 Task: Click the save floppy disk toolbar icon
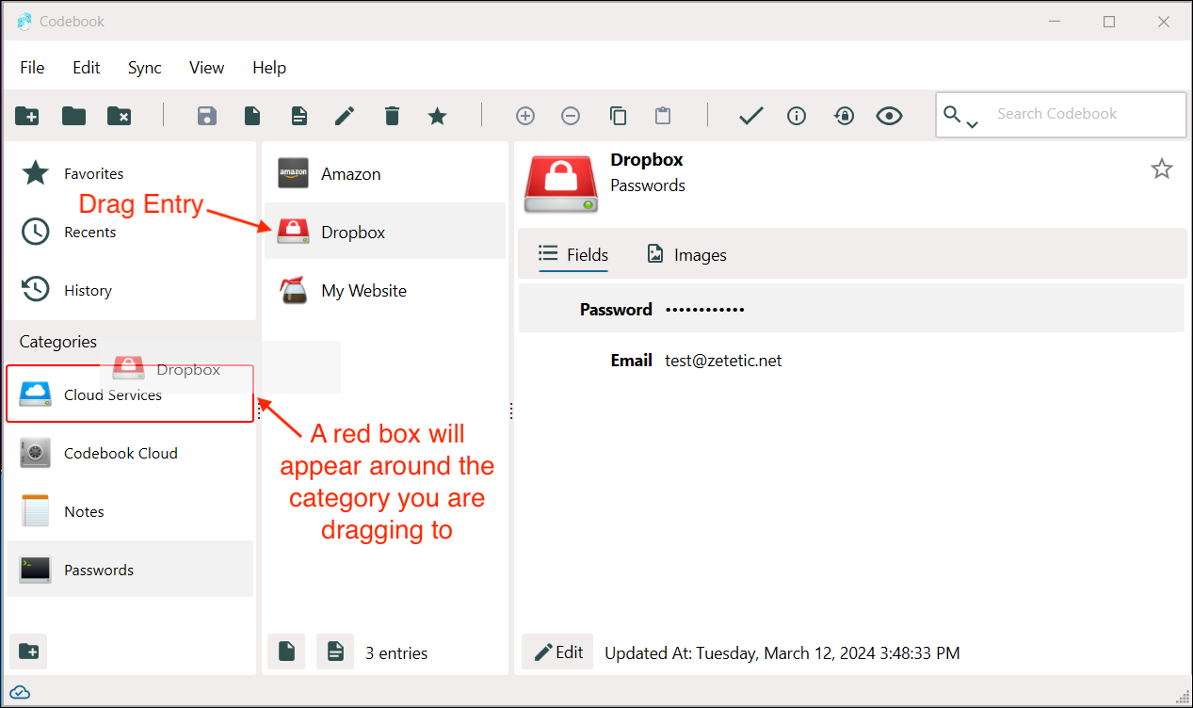(x=207, y=116)
